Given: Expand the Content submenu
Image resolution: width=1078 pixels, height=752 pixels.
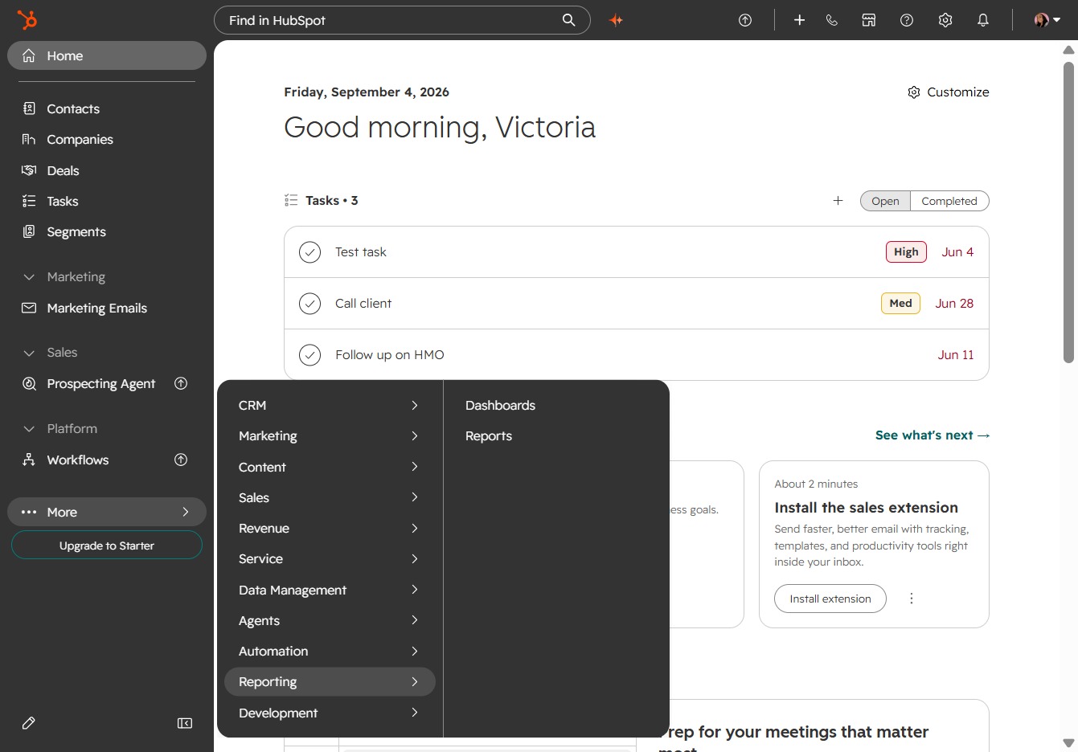Looking at the screenshot, I should click(x=330, y=467).
